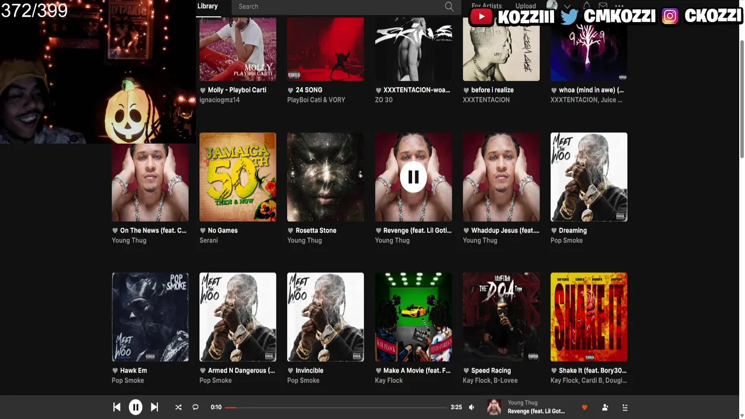Open Young Thug in the player bar
Screen dimensions: 745x419
coord(523,403)
